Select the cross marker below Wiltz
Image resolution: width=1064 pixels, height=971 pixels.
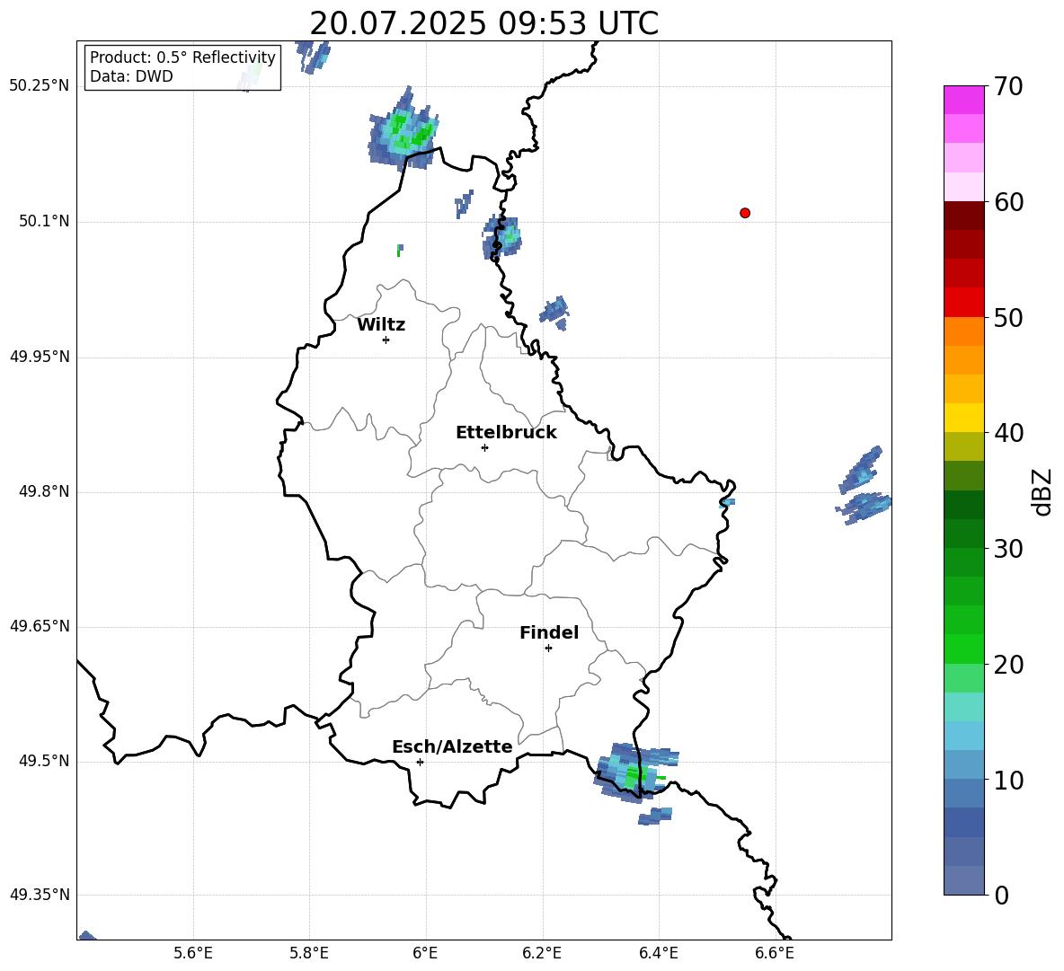coord(386,340)
